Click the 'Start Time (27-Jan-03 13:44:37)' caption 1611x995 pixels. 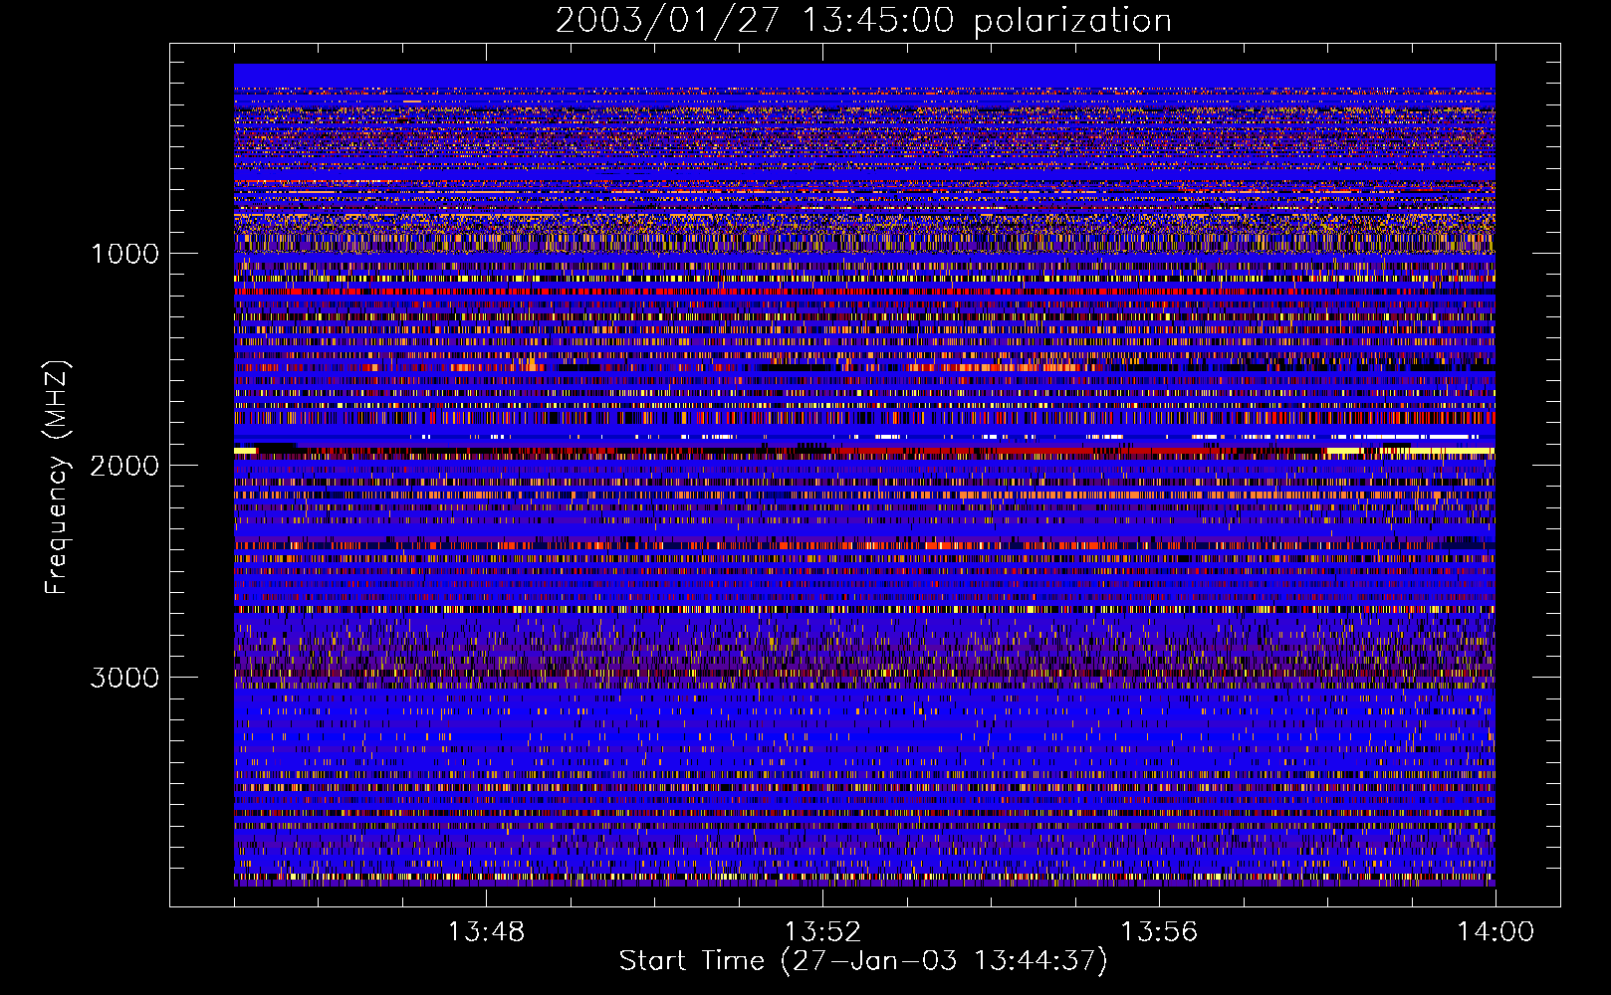(863, 961)
